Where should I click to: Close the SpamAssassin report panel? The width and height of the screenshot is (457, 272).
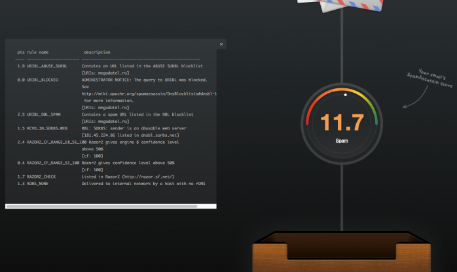click(221, 44)
